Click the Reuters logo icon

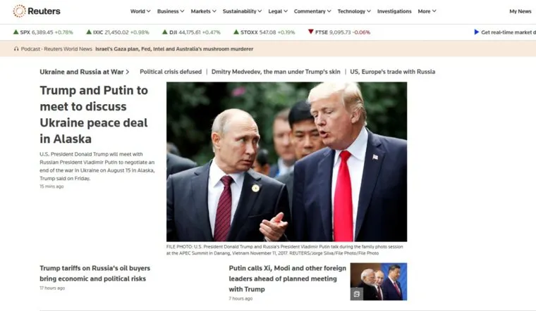(x=19, y=11)
